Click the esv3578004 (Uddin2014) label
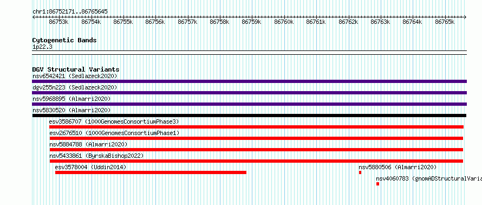The height and width of the screenshot is (205, 482). coord(90,167)
